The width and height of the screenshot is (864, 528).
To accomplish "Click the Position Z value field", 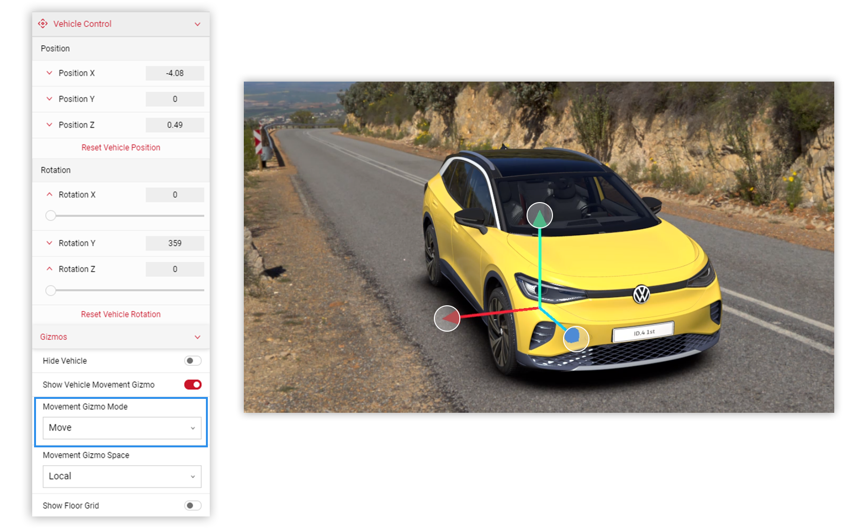I will 175,125.
